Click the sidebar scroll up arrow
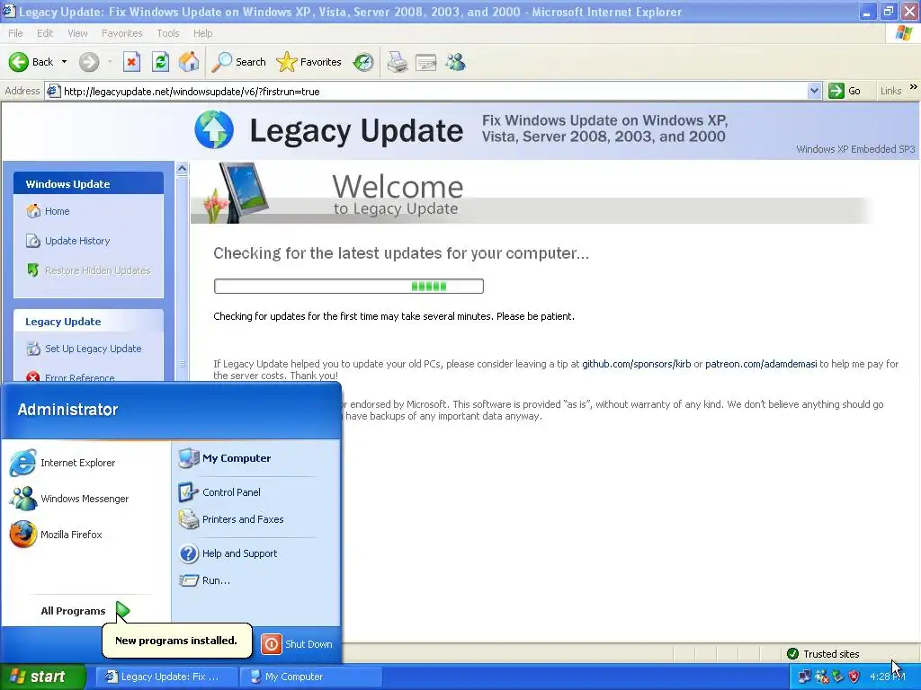 (x=182, y=168)
